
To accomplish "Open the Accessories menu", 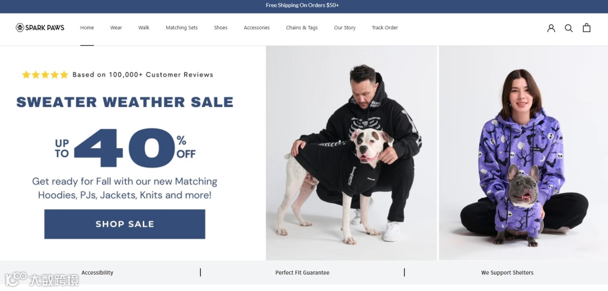I will tap(257, 28).
